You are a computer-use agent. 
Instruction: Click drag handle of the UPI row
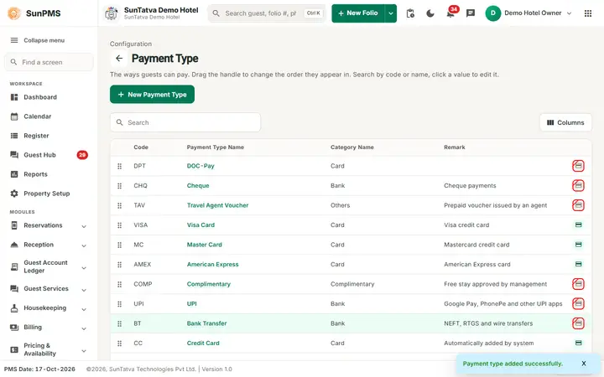pos(119,304)
